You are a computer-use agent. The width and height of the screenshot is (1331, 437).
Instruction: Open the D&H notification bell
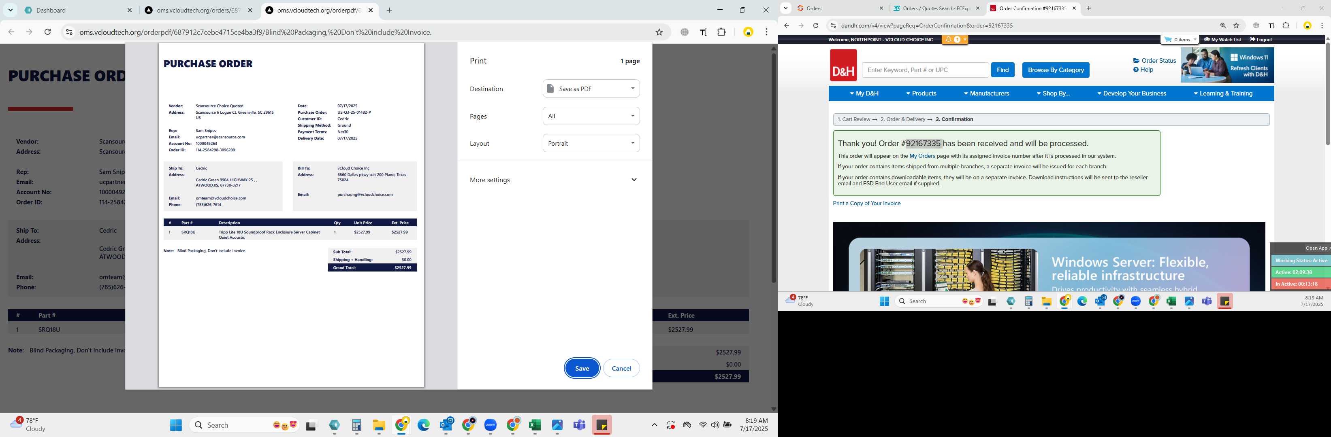tap(954, 39)
